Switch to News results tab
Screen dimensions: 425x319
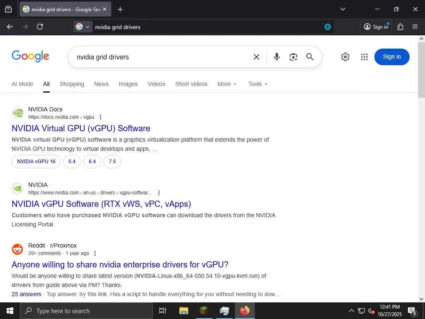[101, 84]
